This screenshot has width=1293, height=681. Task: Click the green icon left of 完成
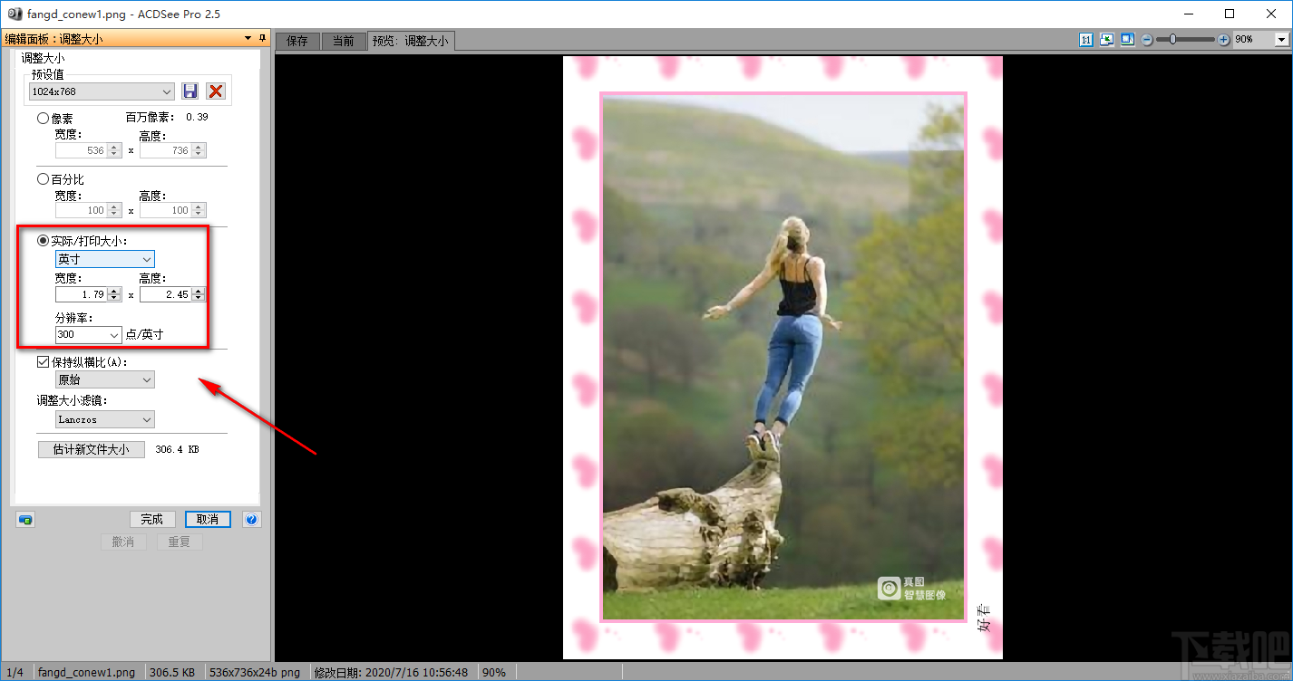click(25, 520)
